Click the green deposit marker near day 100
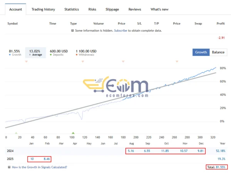The image size is (231, 173). pos(73,133)
